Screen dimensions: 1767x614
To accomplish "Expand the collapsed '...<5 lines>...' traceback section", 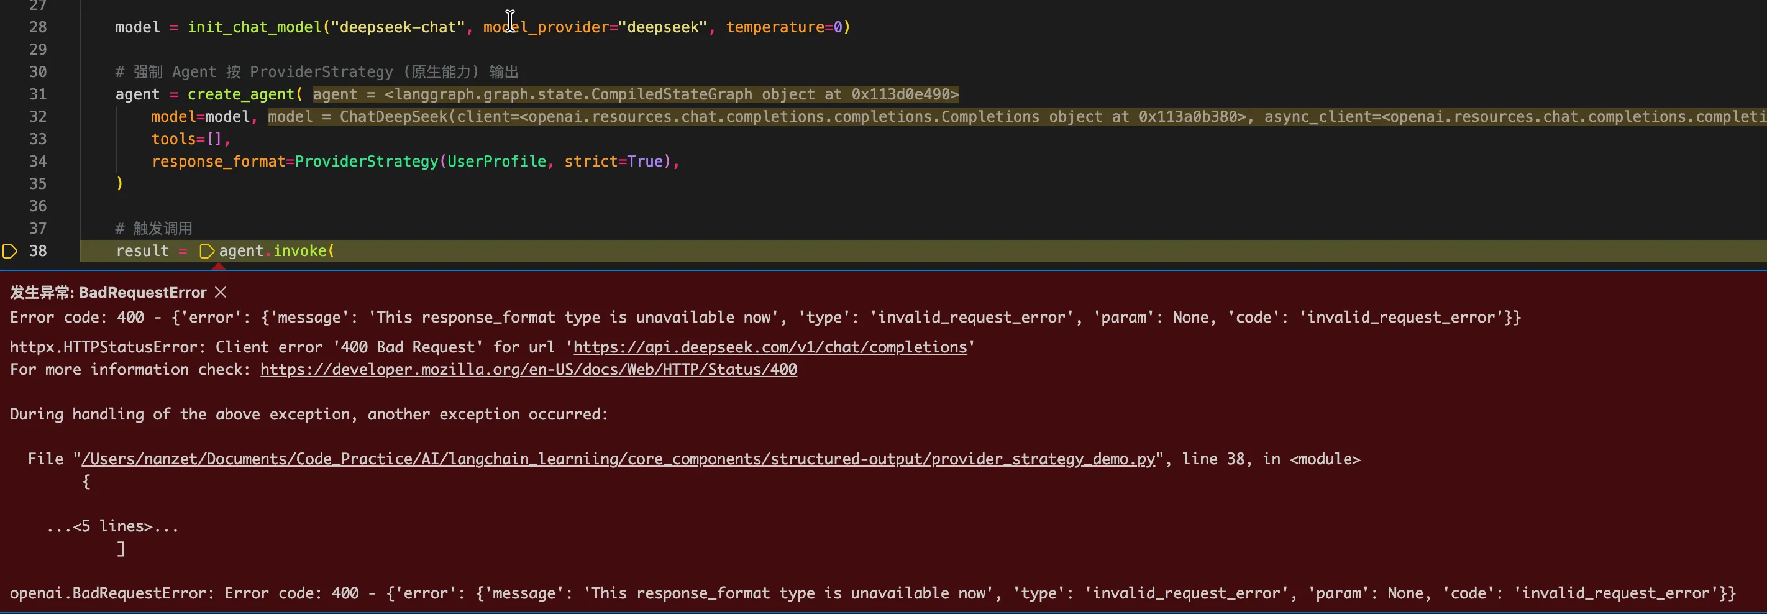I will (x=112, y=526).
